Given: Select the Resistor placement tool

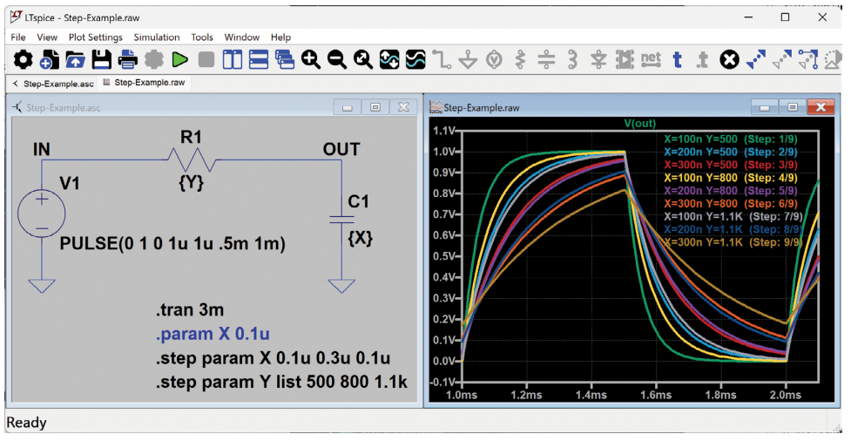Looking at the screenshot, I should 520,59.
